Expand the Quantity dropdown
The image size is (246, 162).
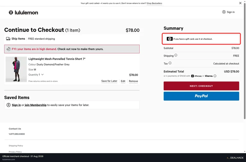(x=36, y=75)
